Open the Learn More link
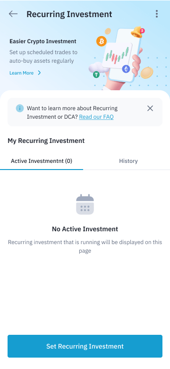Viewport: 170px width, 369px height. click(x=22, y=73)
